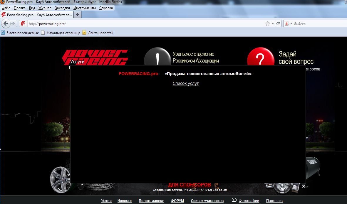The width and height of the screenshot is (347, 204).
Task: Open the Партнеры link
Action: click(275, 201)
